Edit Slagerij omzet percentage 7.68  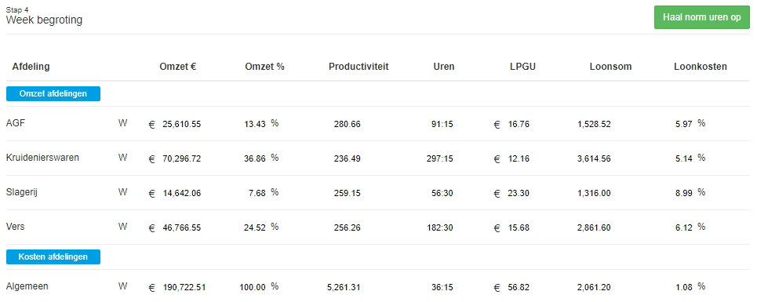[x=257, y=193]
